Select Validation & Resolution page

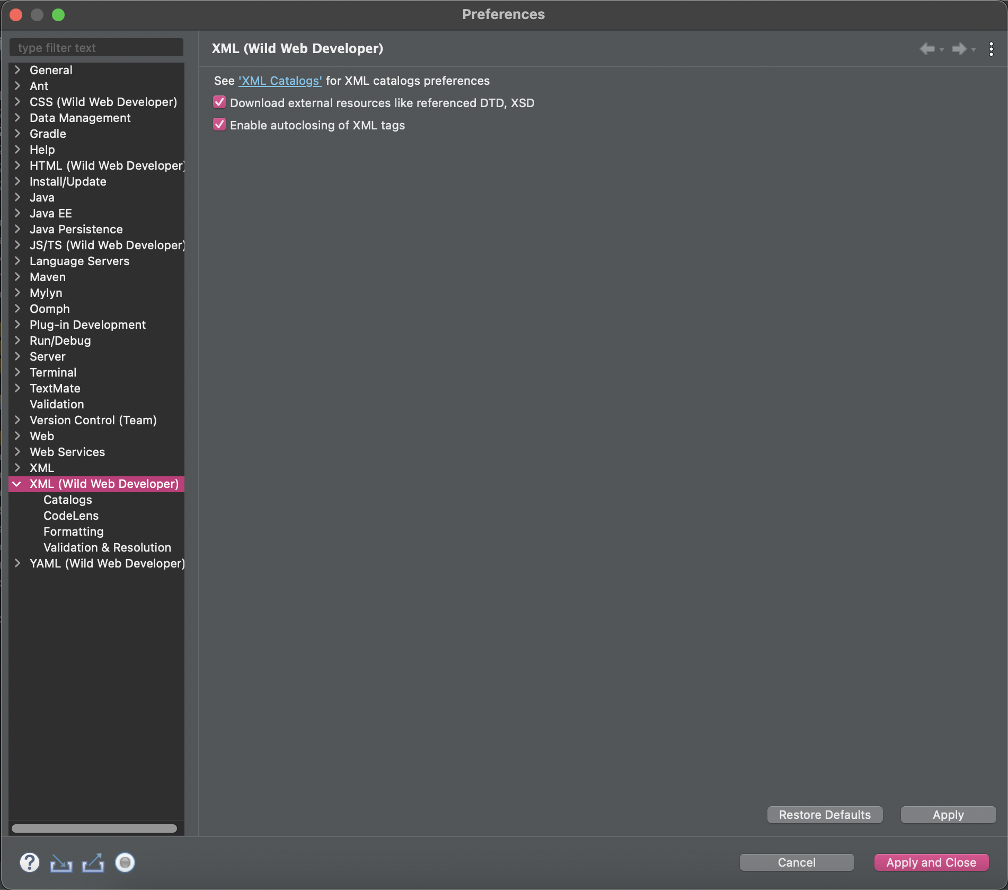pyautogui.click(x=107, y=547)
